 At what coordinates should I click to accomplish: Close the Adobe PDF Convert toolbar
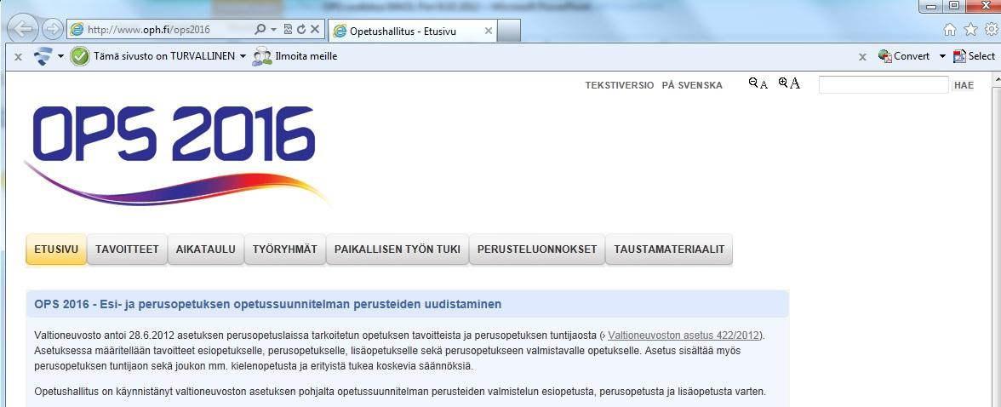pos(862,57)
